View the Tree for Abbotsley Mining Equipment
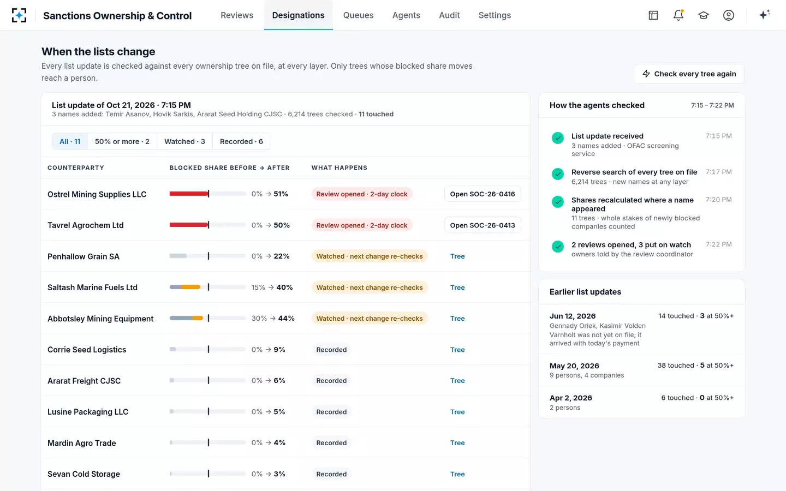Viewport: 786px width, 491px height. (x=457, y=319)
